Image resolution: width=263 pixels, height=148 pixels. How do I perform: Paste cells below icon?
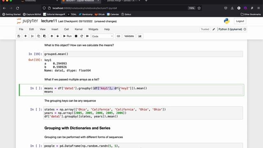click(45, 36)
